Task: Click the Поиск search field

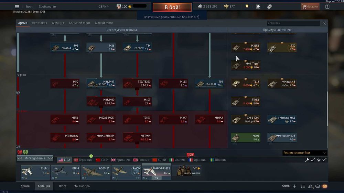Action: coord(293,23)
